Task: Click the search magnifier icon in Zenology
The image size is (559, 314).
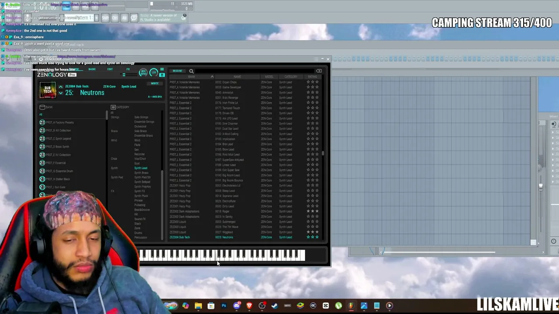Action: (x=191, y=71)
